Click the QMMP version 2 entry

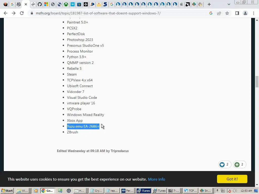(80, 63)
